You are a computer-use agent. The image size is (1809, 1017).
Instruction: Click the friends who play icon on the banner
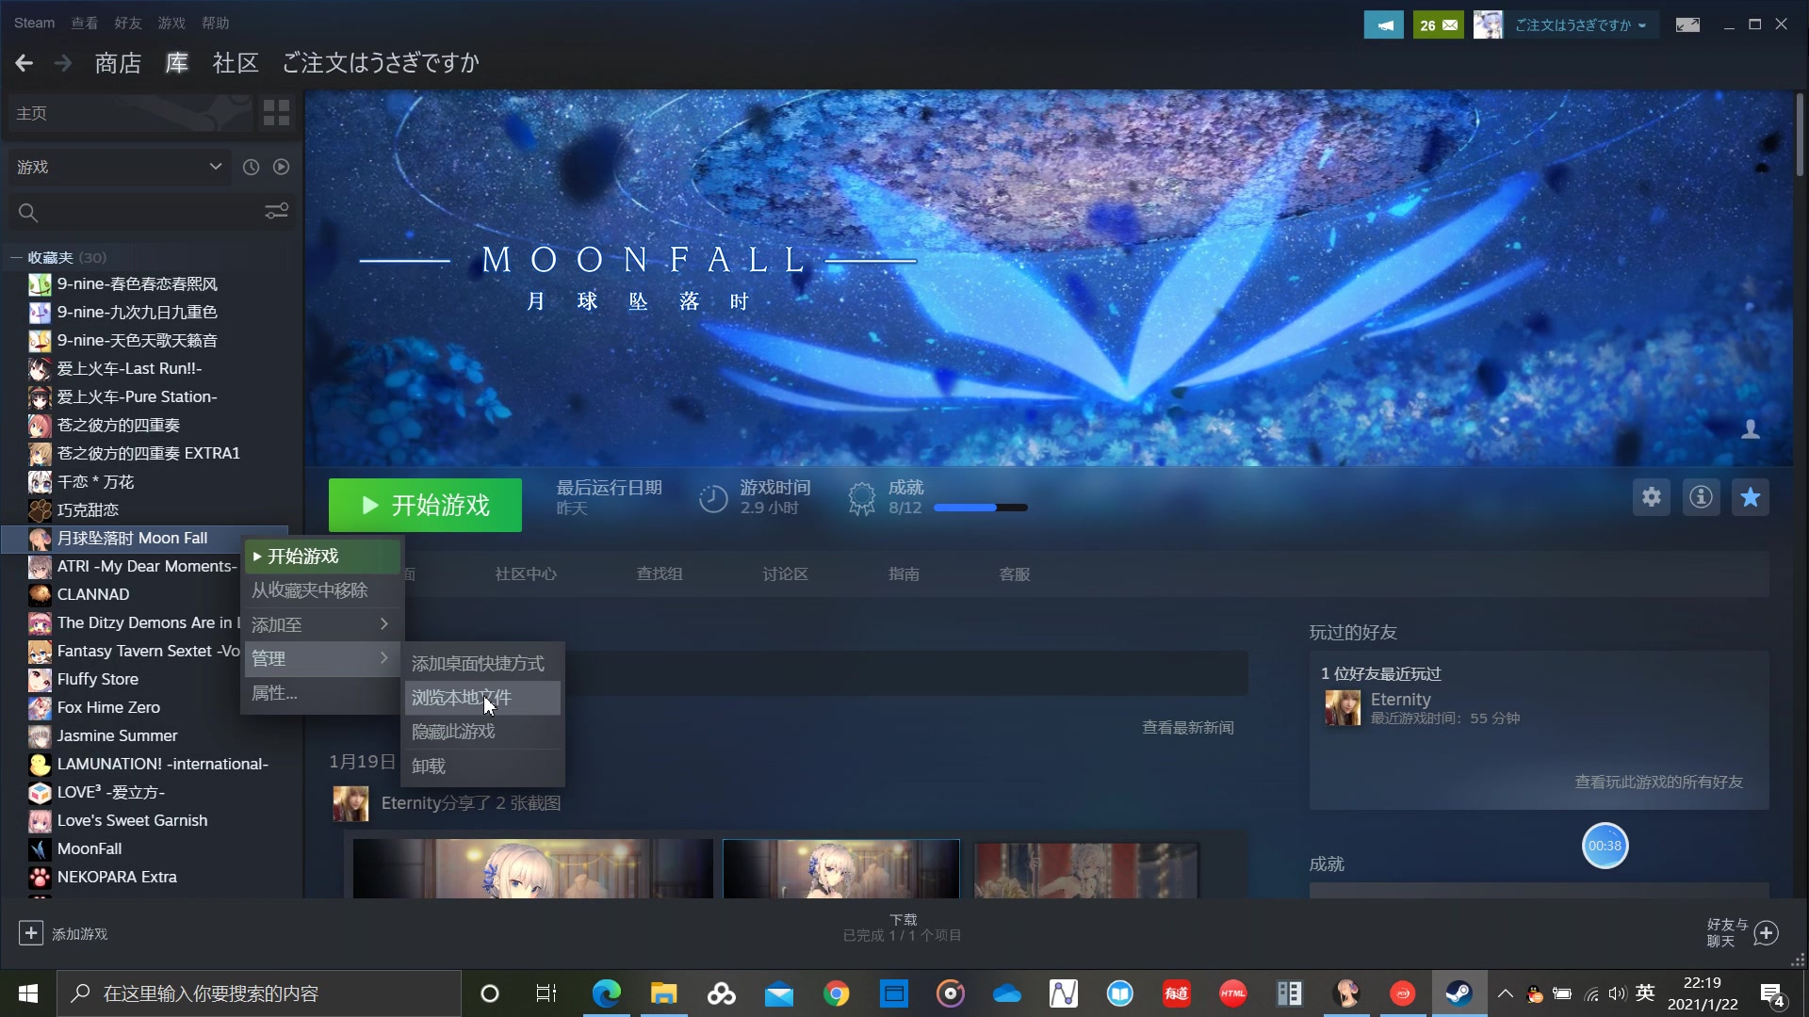1751,429
